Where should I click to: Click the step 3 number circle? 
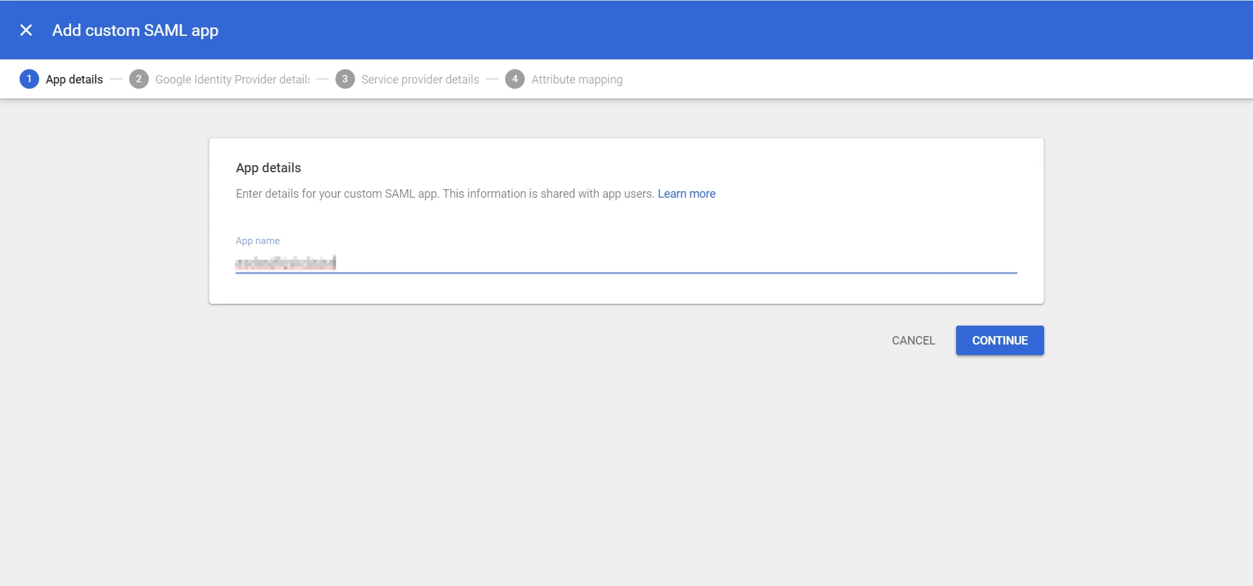point(345,79)
